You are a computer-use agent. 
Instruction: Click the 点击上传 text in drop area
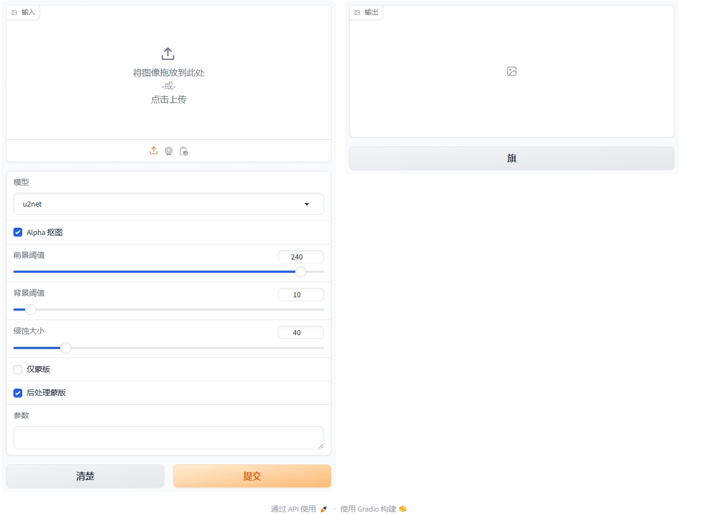169,100
